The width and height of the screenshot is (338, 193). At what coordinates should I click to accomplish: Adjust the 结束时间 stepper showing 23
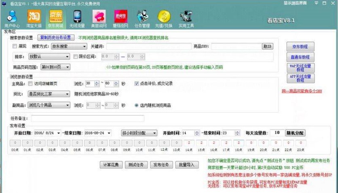coord(237,133)
